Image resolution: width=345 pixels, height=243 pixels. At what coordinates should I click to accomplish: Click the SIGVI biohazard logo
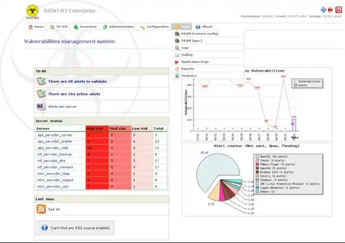32,11
